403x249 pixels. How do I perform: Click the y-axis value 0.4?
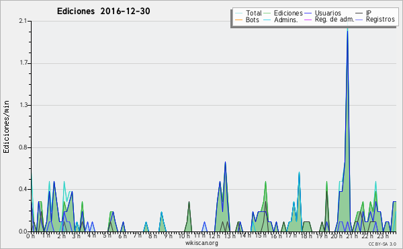tap(23, 190)
